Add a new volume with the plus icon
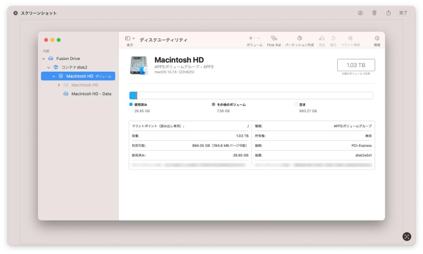This screenshot has height=254, width=423. 251,38
